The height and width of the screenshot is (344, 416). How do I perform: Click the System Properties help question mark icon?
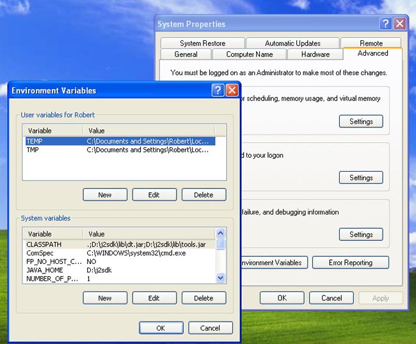(386, 24)
